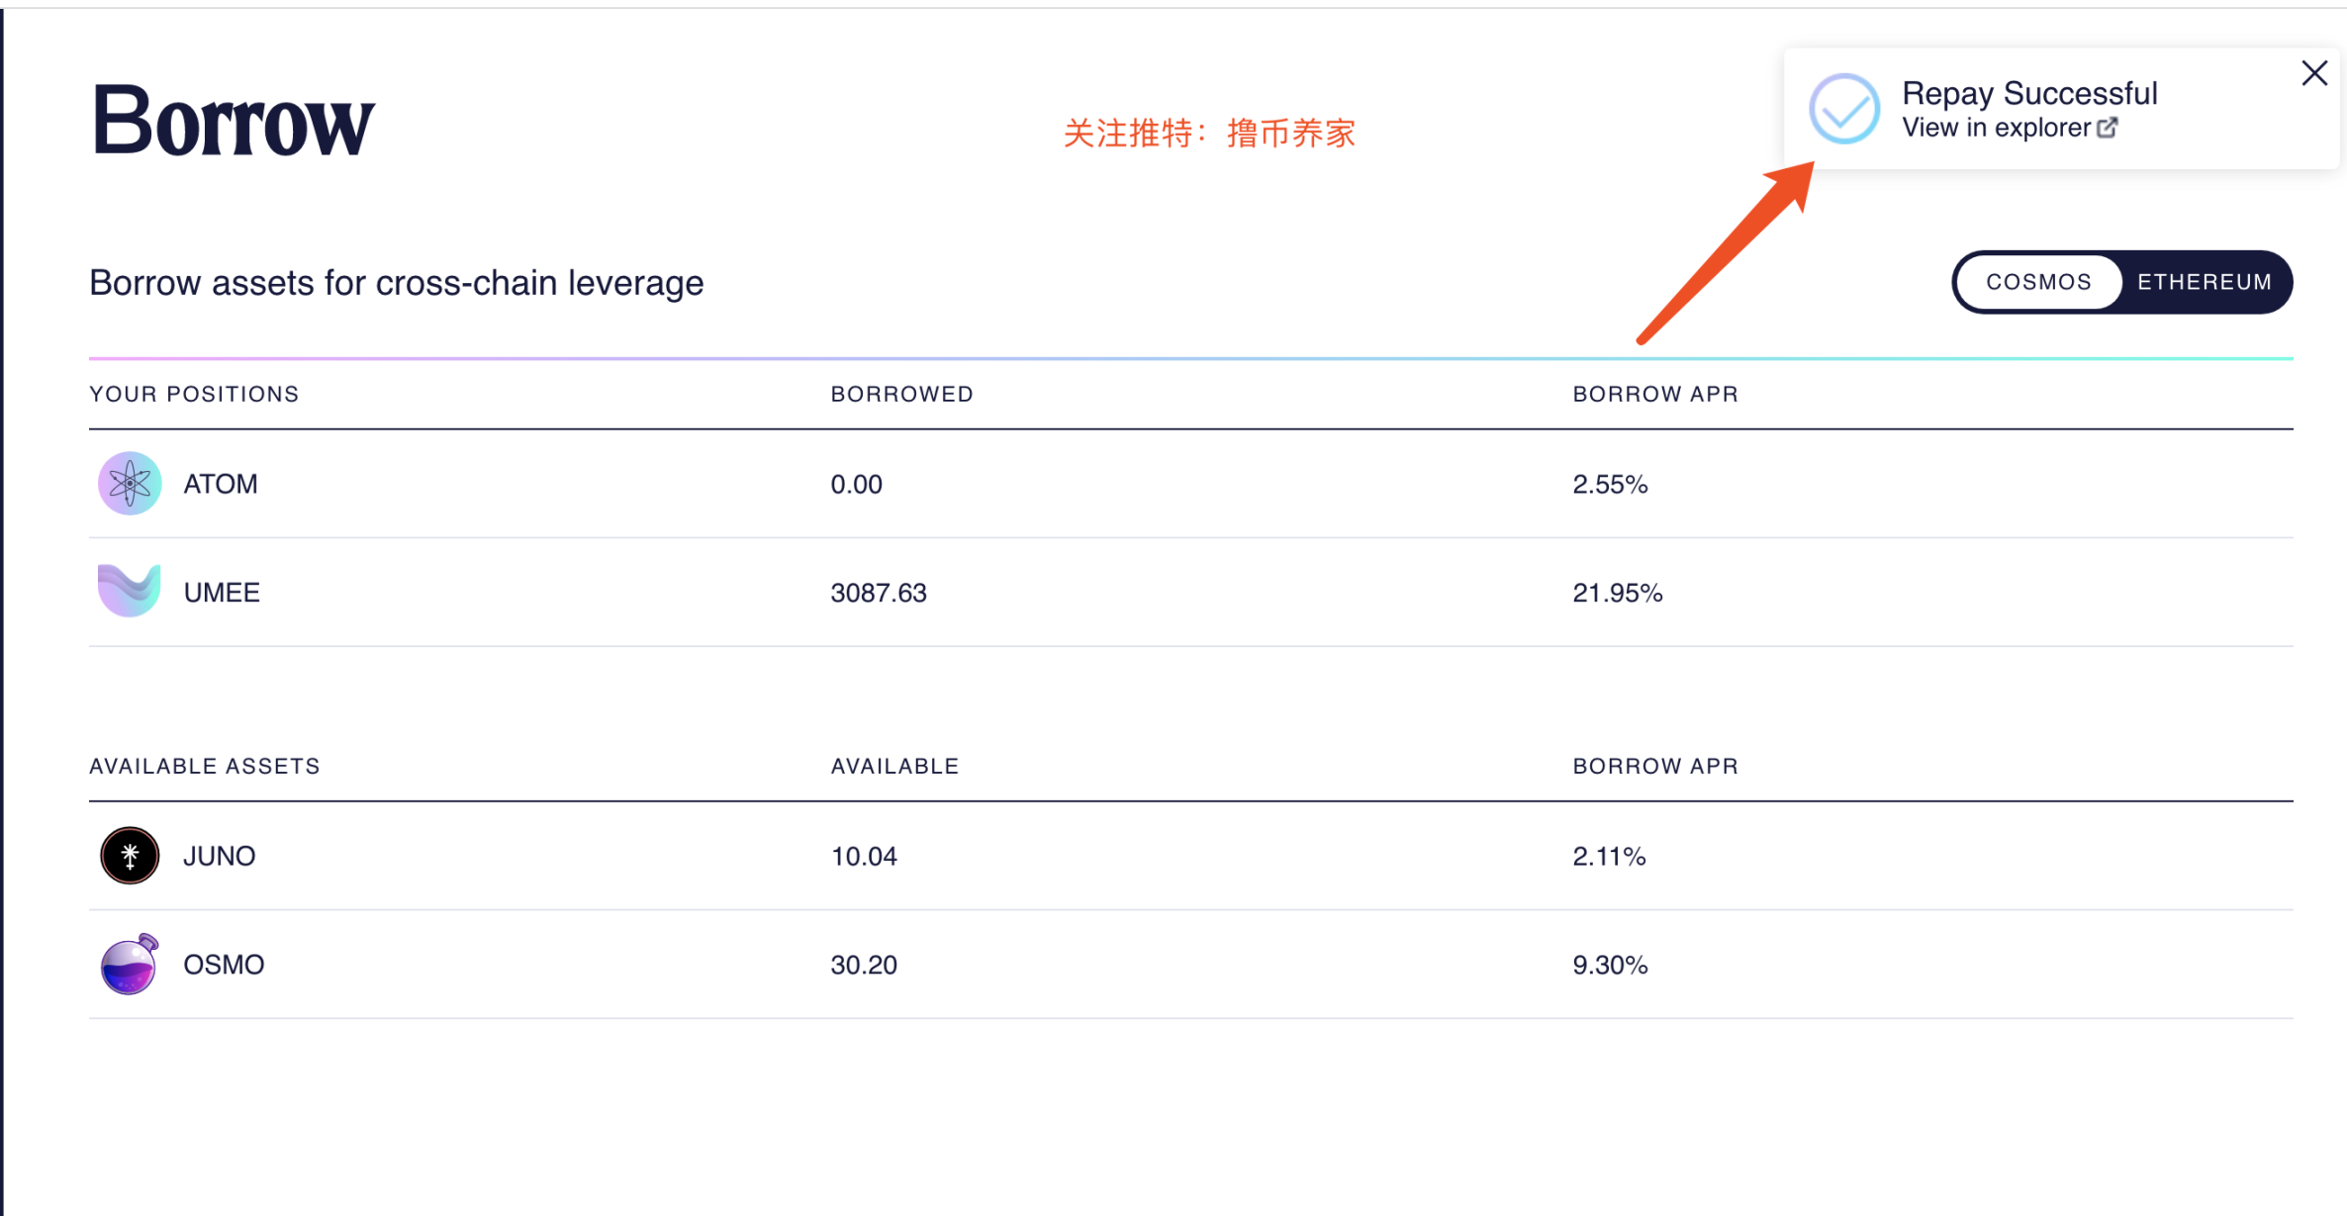Click BORROW APR header in available assets table
Image resolution: width=2347 pixels, height=1216 pixels.
[1655, 766]
